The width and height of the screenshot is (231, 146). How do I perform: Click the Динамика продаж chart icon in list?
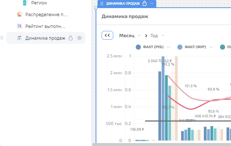[x=19, y=38]
